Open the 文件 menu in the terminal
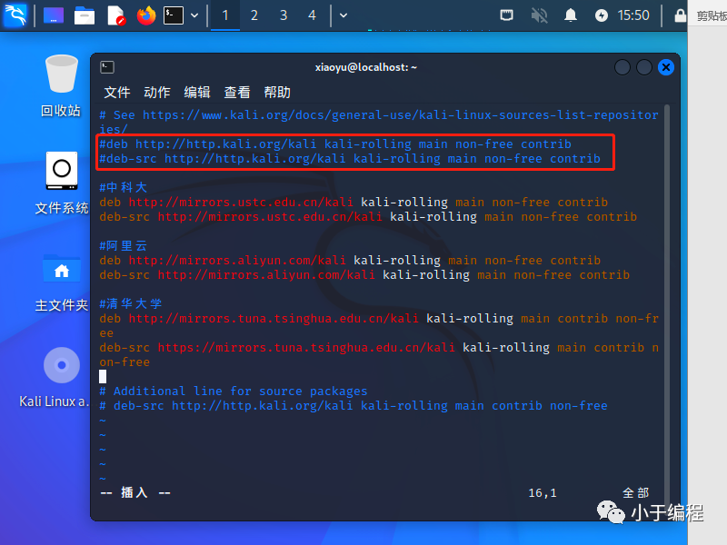The width and height of the screenshot is (727, 545). click(x=116, y=92)
